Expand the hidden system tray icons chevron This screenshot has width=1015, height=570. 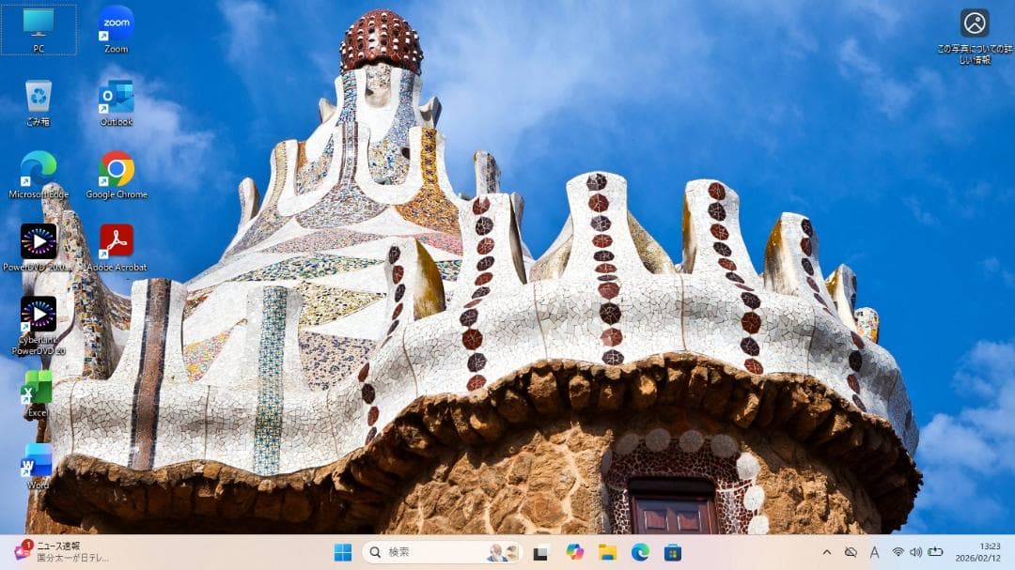[x=827, y=553]
